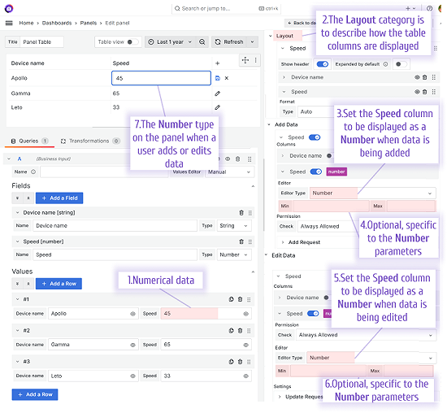Toggle the Expanded by default switch
Image resolution: width=447 pixels, height=413 pixels.
click(401, 64)
